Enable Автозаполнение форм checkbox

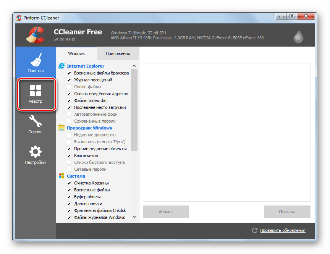(69, 114)
